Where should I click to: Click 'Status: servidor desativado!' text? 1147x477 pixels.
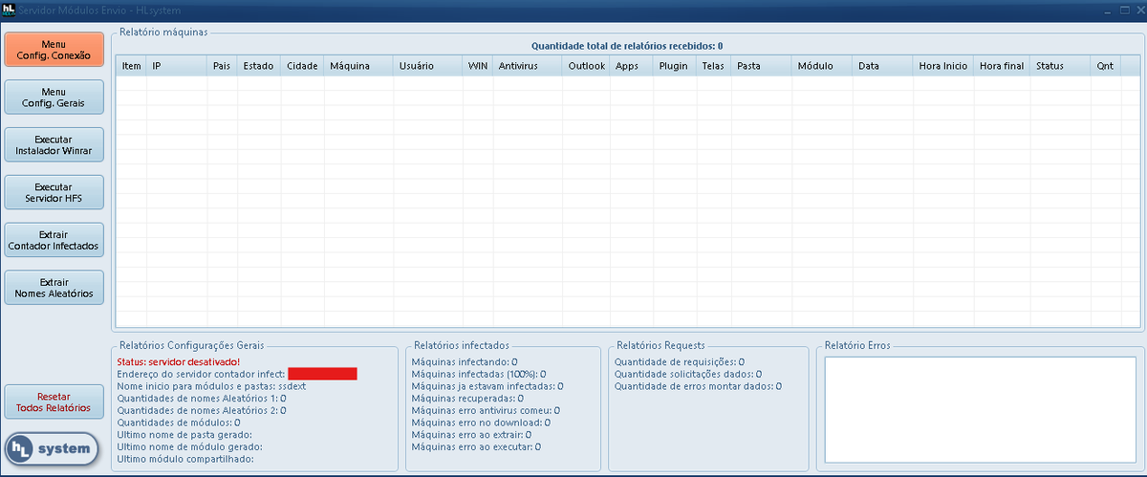(179, 361)
